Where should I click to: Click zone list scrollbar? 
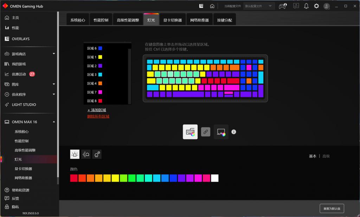[129, 76]
